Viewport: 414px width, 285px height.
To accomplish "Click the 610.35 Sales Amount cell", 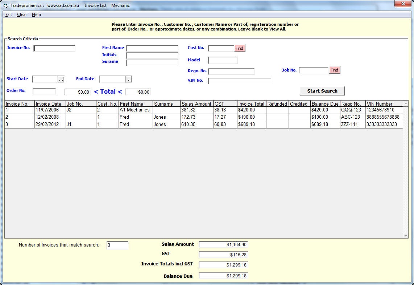I will point(197,125).
